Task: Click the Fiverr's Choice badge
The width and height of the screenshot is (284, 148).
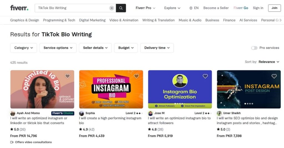Action: coord(63,113)
